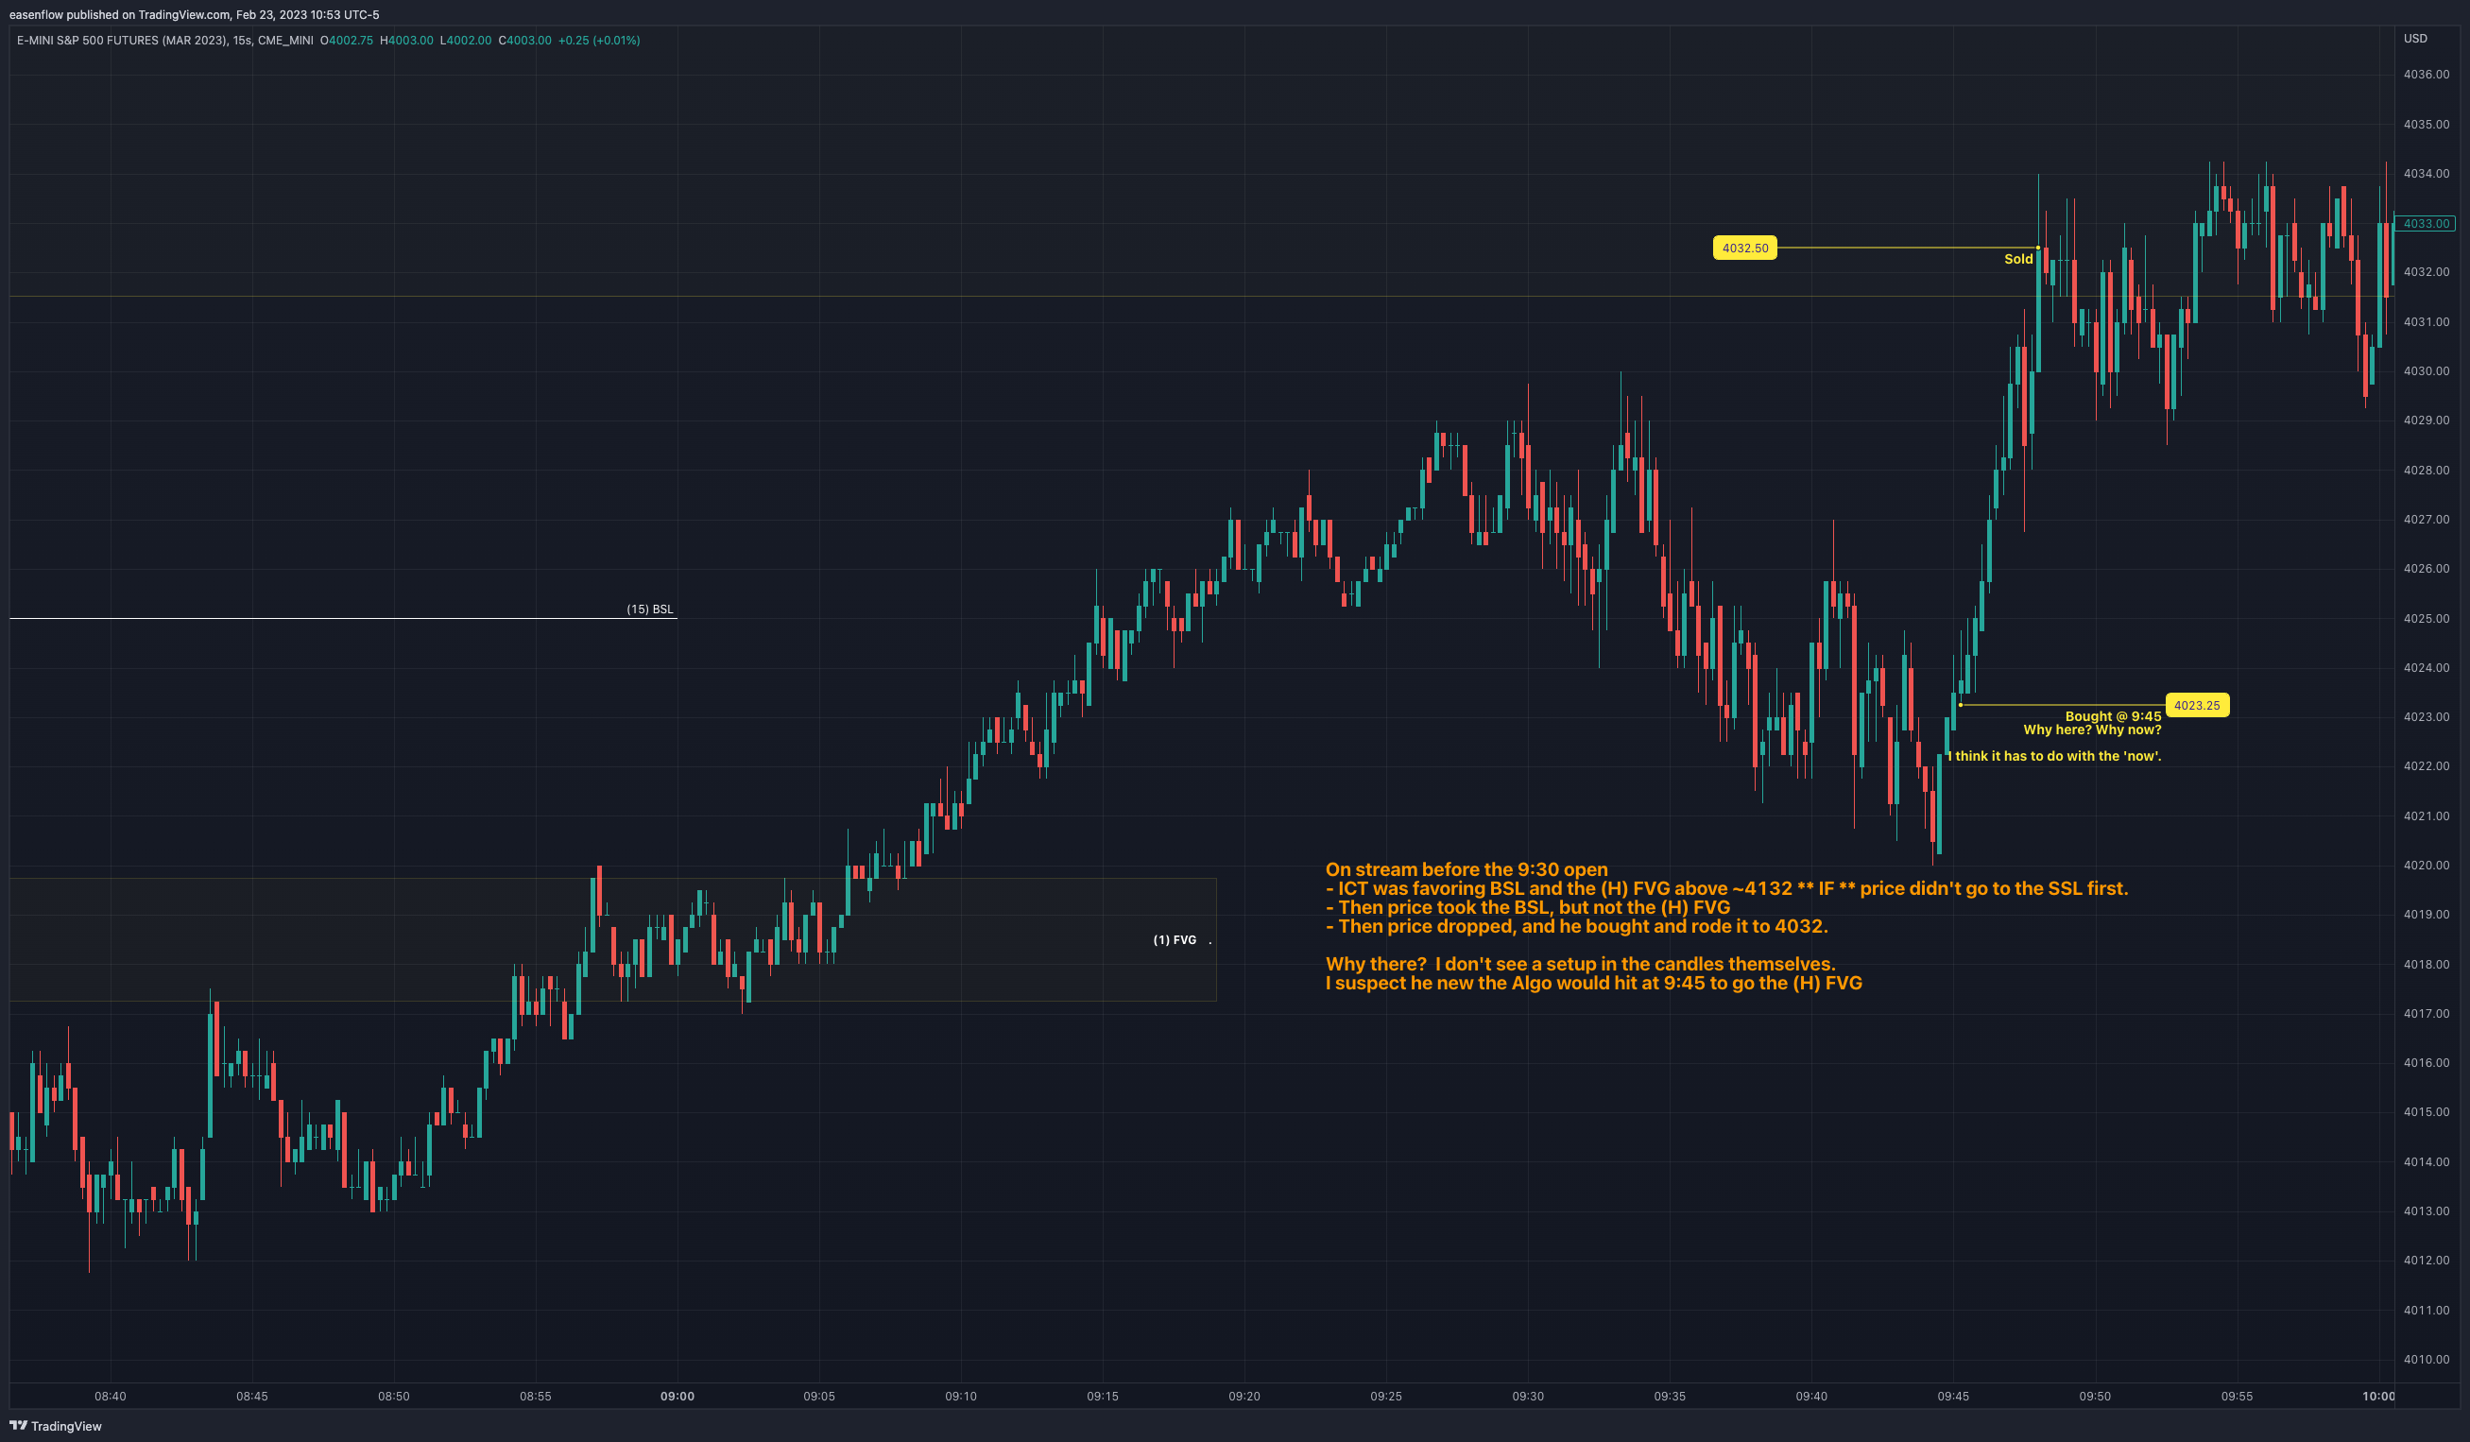The image size is (2470, 1442).
Task: Click the (1) FVG box label
Action: pyautogui.click(x=1175, y=940)
